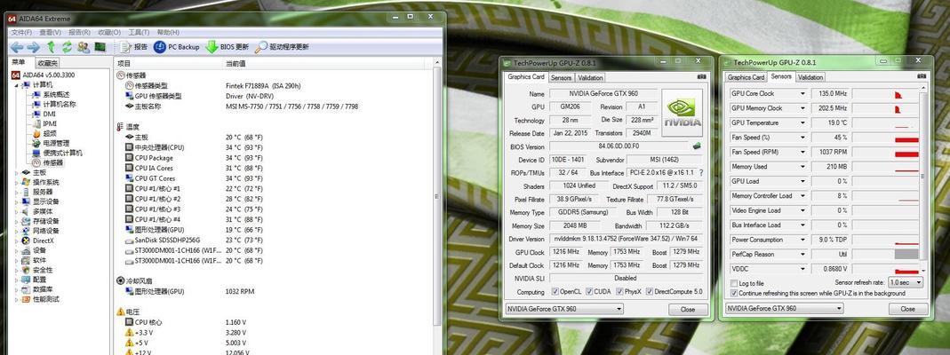The width and height of the screenshot is (950, 355).
Task: Go forward with the AIDA64 forward arrow
Action: (x=33, y=47)
